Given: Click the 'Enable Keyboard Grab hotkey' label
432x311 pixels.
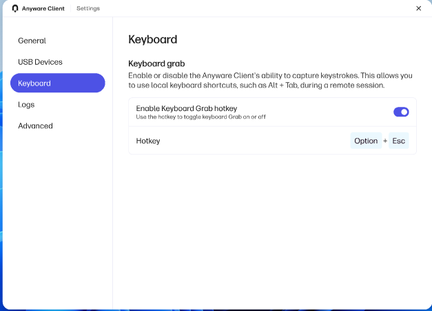Looking at the screenshot, I should [x=187, y=108].
